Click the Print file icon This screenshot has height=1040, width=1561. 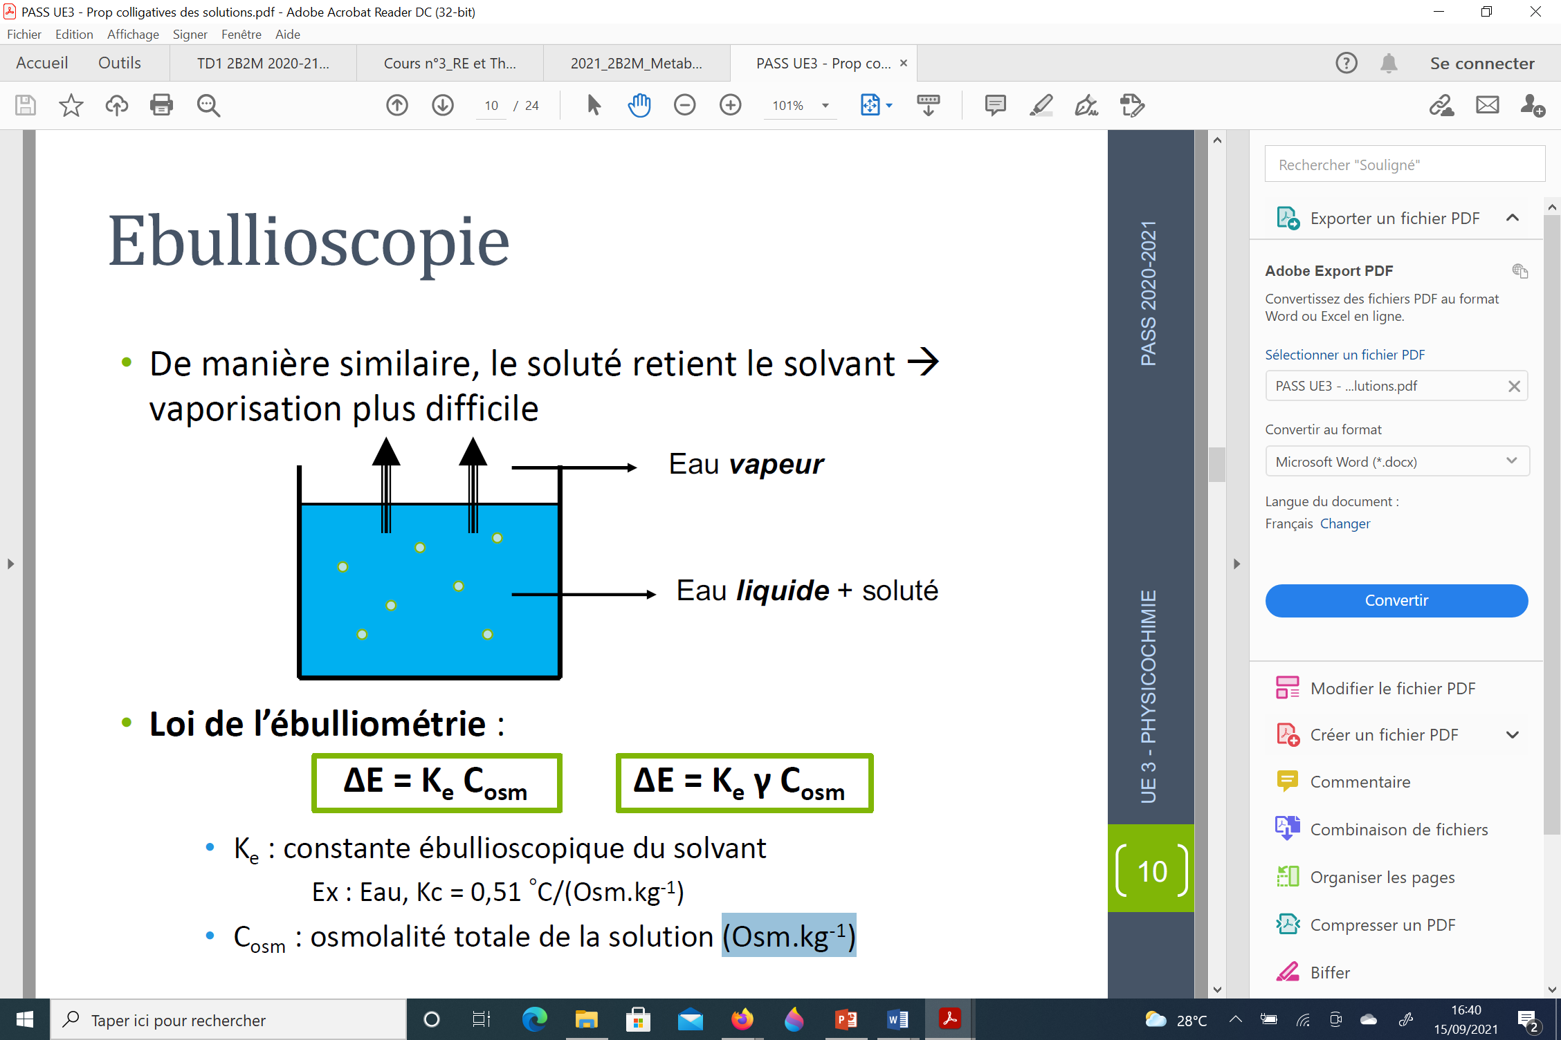[161, 105]
